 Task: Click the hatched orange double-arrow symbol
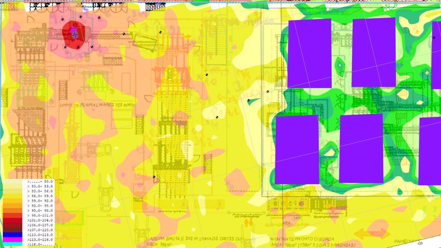tap(372, 233)
